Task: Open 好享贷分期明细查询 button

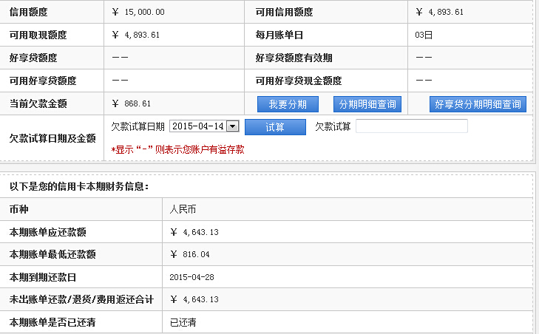Action: (478, 104)
